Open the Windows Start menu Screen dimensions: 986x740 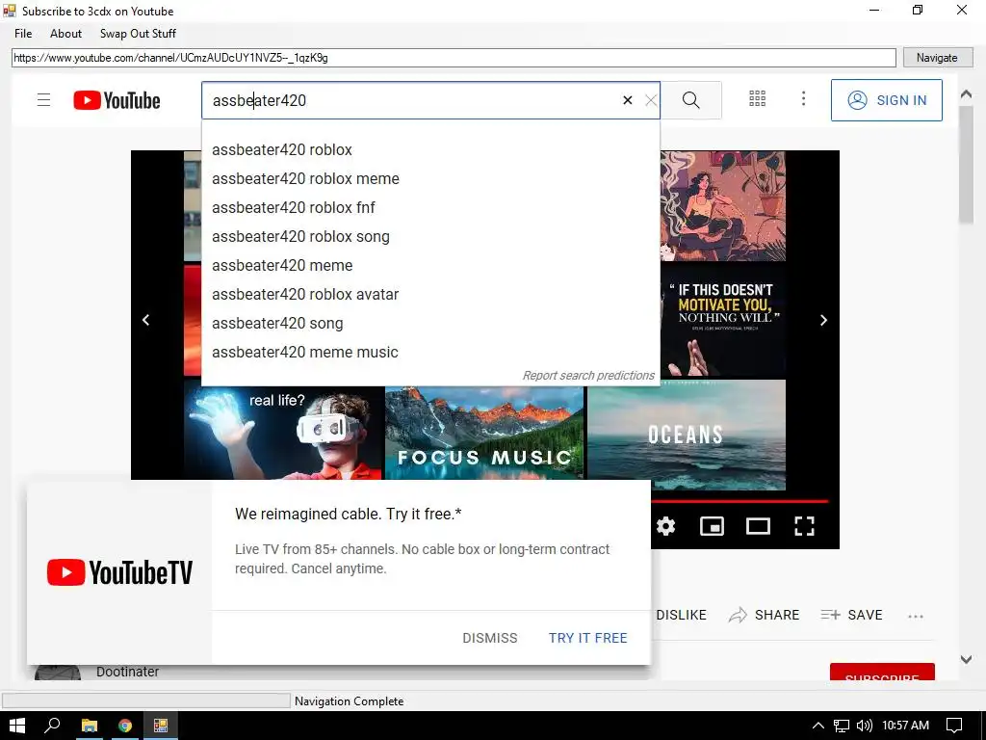[17, 726]
